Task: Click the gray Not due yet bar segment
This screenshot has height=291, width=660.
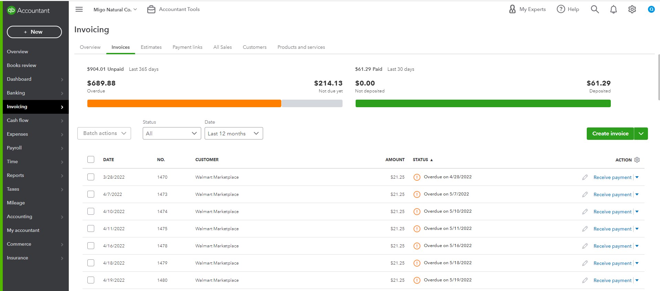Action: tap(312, 103)
